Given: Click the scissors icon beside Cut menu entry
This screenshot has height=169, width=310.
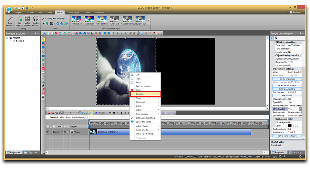Looking at the screenshot, I should 132,75.
